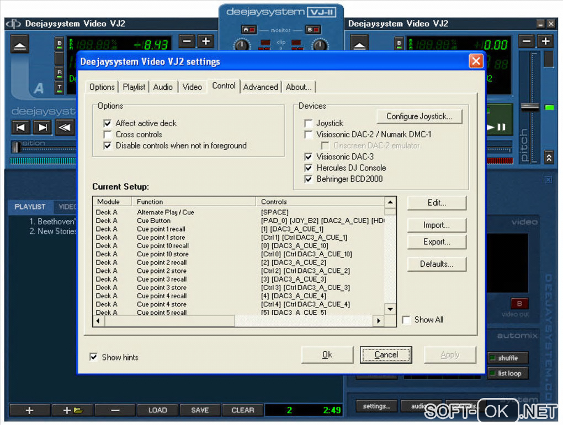The height and width of the screenshot is (425, 563).
Task: Eject deck A with the eject button
Action: [x=19, y=45]
